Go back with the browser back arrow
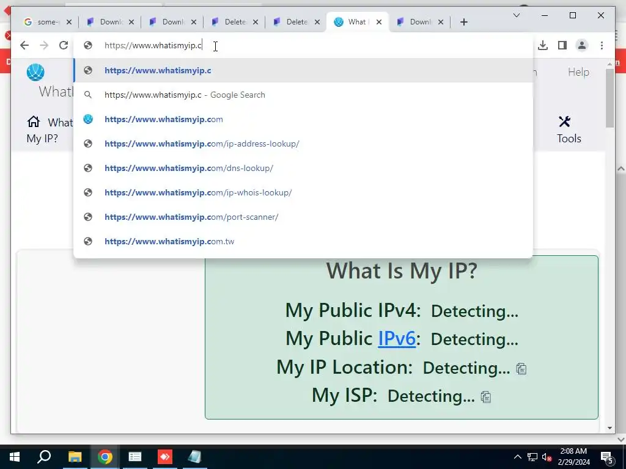 (24, 45)
